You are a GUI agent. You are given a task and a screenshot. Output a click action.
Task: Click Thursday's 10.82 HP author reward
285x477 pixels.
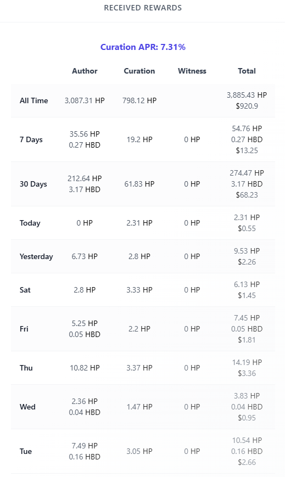pyautogui.click(x=85, y=368)
